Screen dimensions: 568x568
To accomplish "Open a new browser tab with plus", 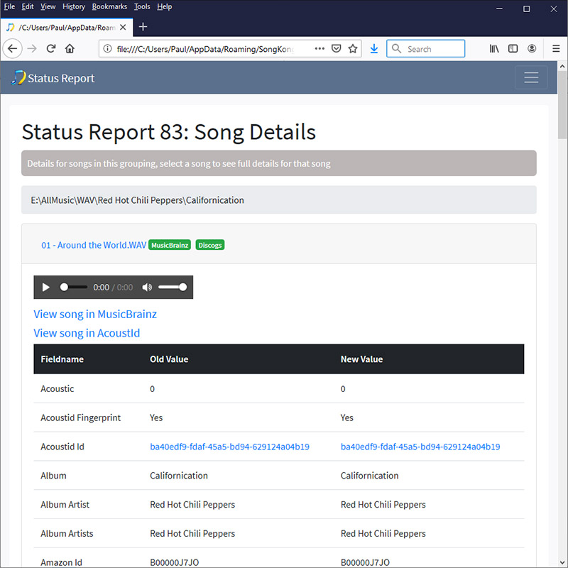I will 143,27.
